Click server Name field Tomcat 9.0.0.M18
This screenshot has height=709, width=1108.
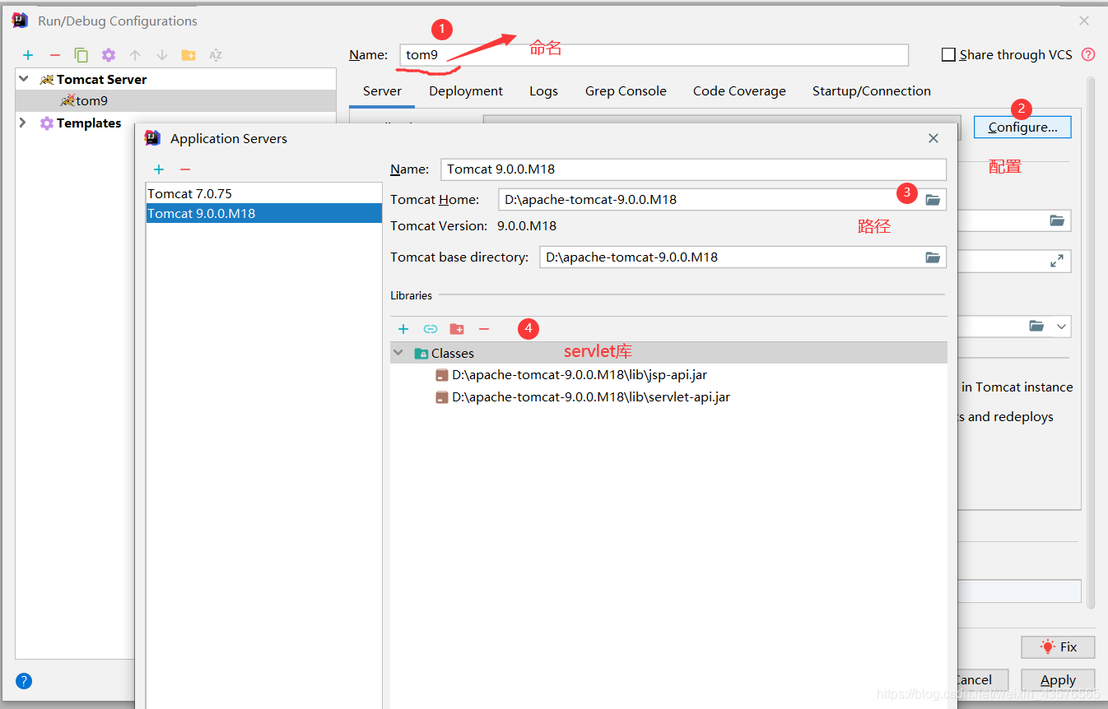[693, 169]
